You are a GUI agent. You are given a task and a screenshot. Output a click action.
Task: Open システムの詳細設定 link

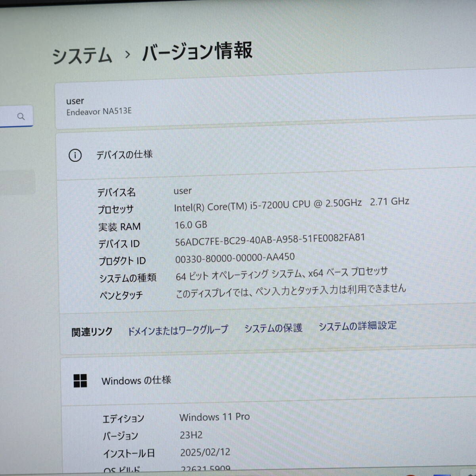point(357,326)
